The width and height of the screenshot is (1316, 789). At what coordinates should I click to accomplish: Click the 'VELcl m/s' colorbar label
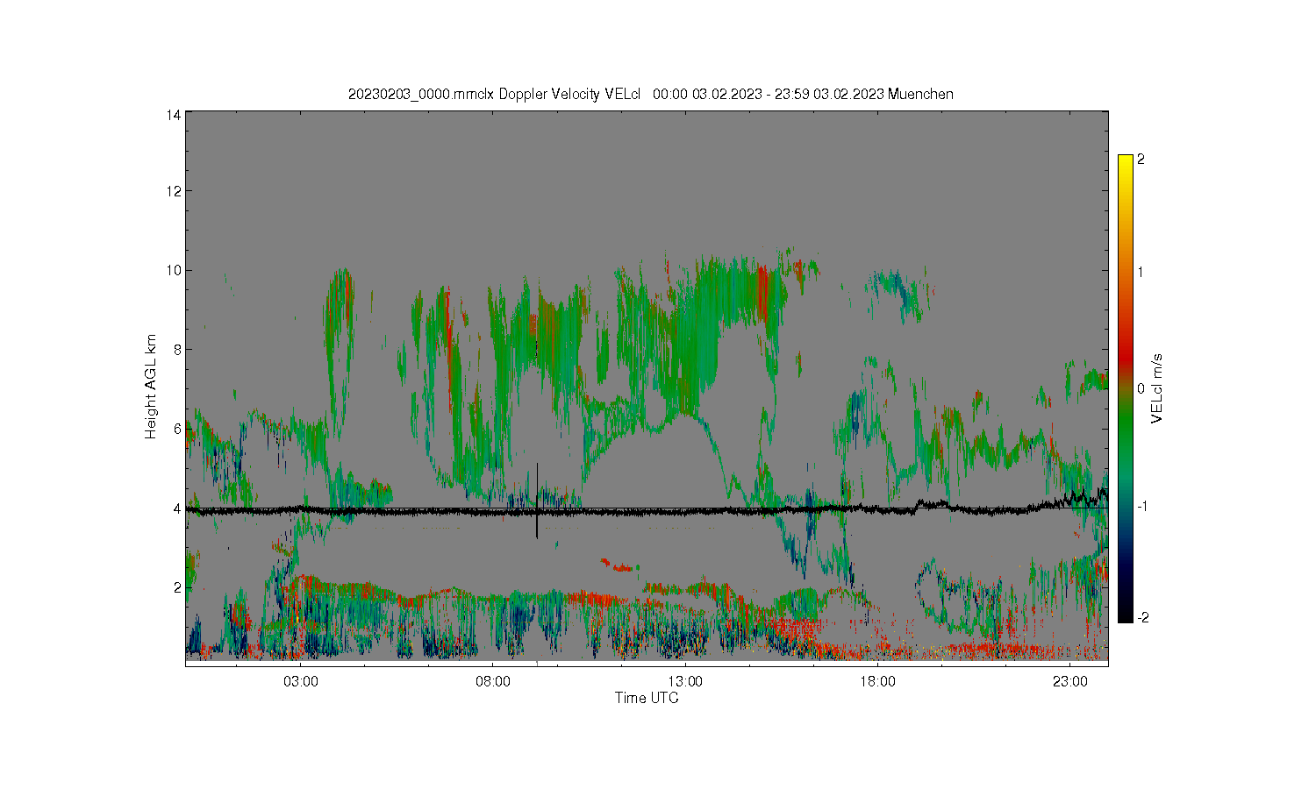[1157, 388]
